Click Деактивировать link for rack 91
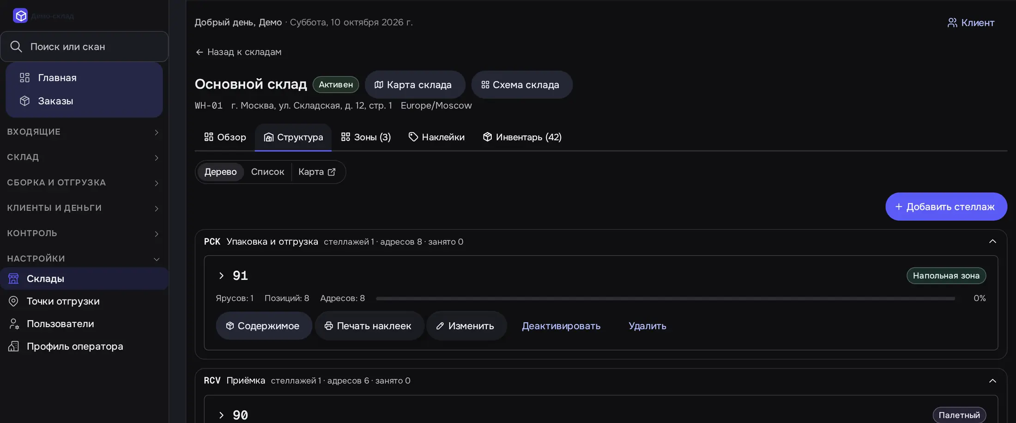Viewport: 1016px width, 423px height. [x=561, y=326]
